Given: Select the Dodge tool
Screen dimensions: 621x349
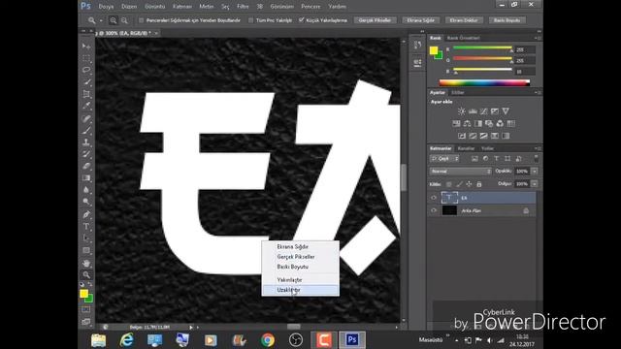Looking at the screenshot, I should [86, 202].
